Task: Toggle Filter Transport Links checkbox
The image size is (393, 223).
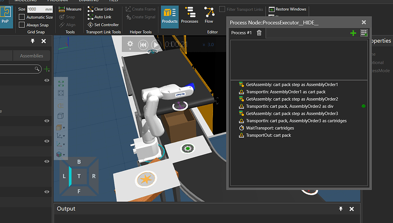Action: [222, 9]
